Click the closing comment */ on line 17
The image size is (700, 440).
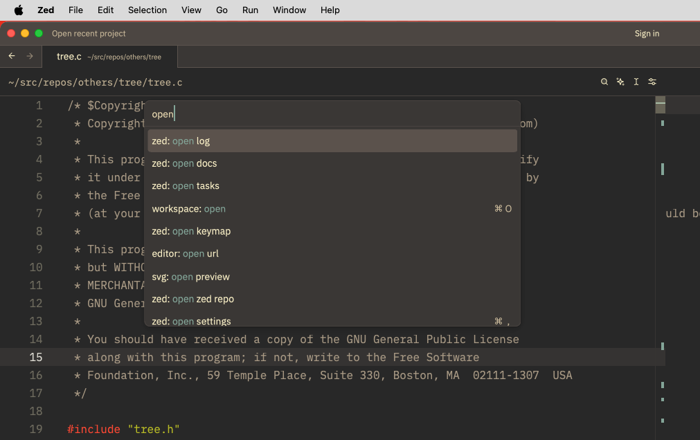[80, 393]
